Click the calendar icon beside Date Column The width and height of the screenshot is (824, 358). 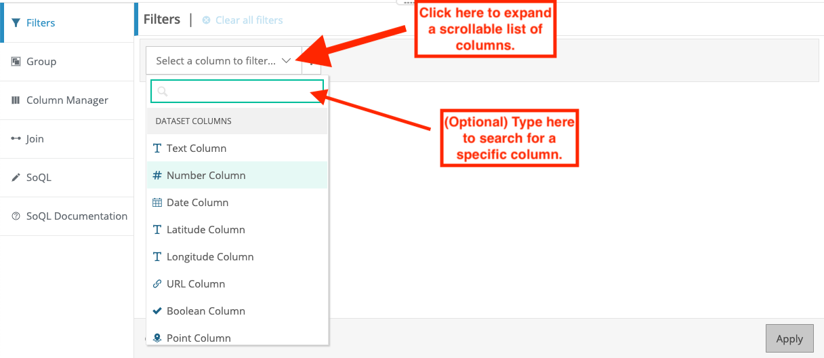point(157,203)
